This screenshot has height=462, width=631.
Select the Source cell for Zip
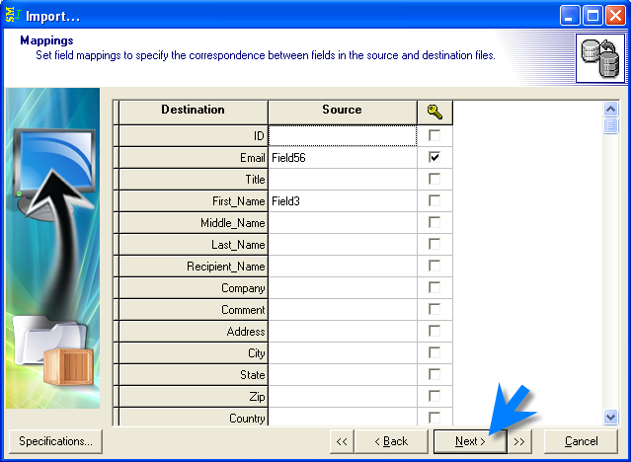tap(343, 397)
